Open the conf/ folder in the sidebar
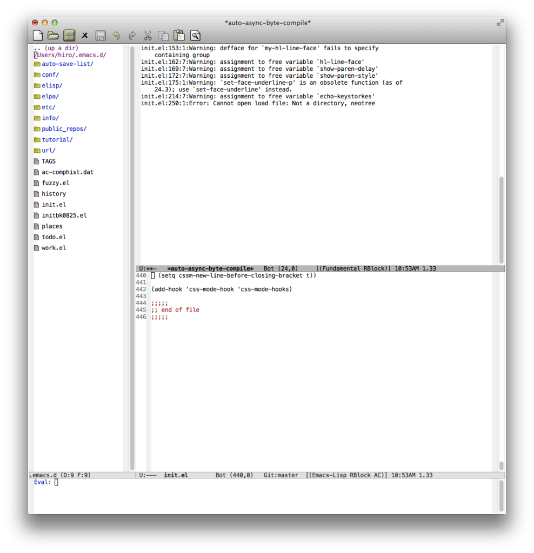534x553 pixels. tap(50, 75)
